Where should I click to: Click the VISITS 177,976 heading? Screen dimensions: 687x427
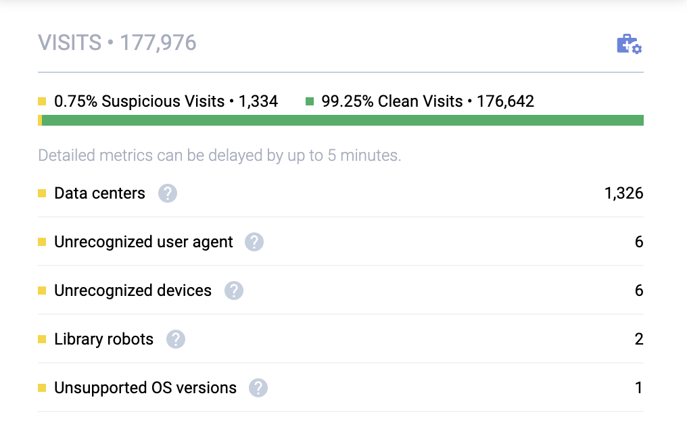coord(117,43)
